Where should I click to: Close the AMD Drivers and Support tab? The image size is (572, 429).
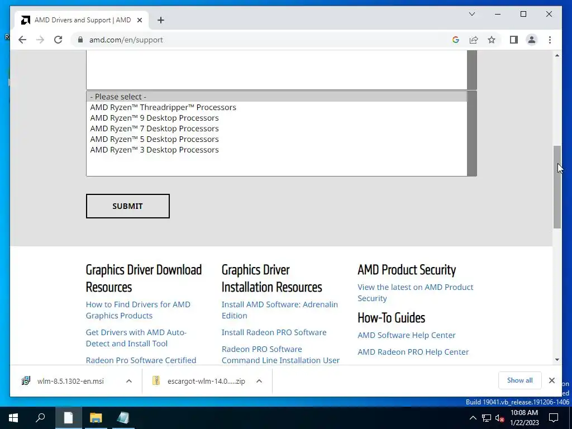coord(139,20)
